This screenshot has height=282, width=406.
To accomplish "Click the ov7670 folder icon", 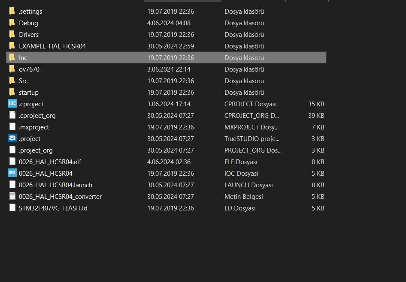I will (12, 69).
